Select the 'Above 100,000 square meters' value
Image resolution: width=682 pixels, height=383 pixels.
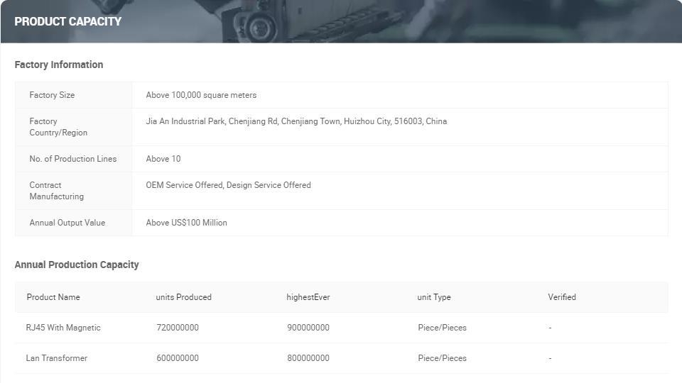point(201,95)
